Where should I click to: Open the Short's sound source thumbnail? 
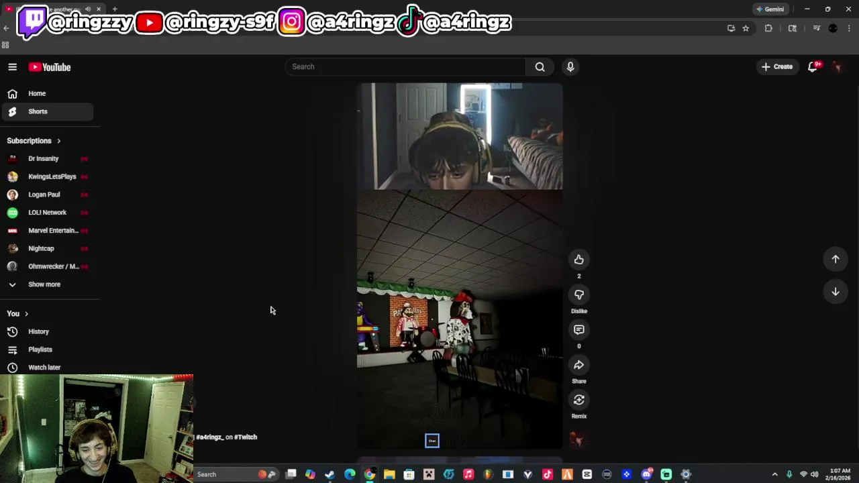click(578, 439)
